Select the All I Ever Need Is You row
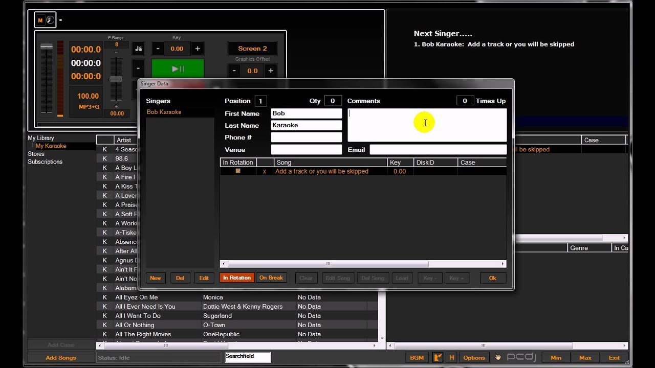 tap(237, 307)
